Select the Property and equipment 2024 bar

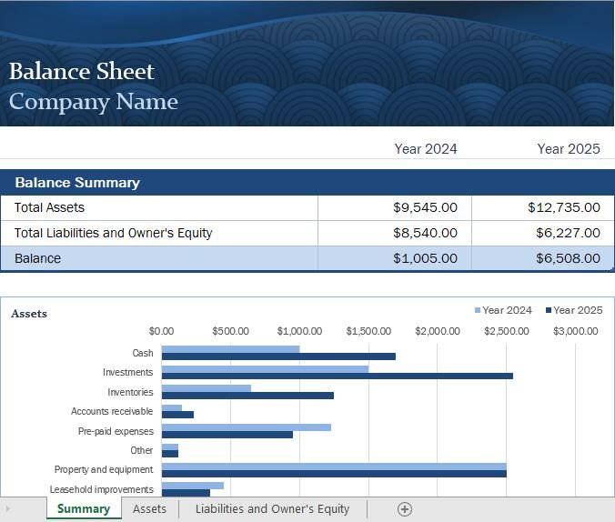tap(334, 467)
